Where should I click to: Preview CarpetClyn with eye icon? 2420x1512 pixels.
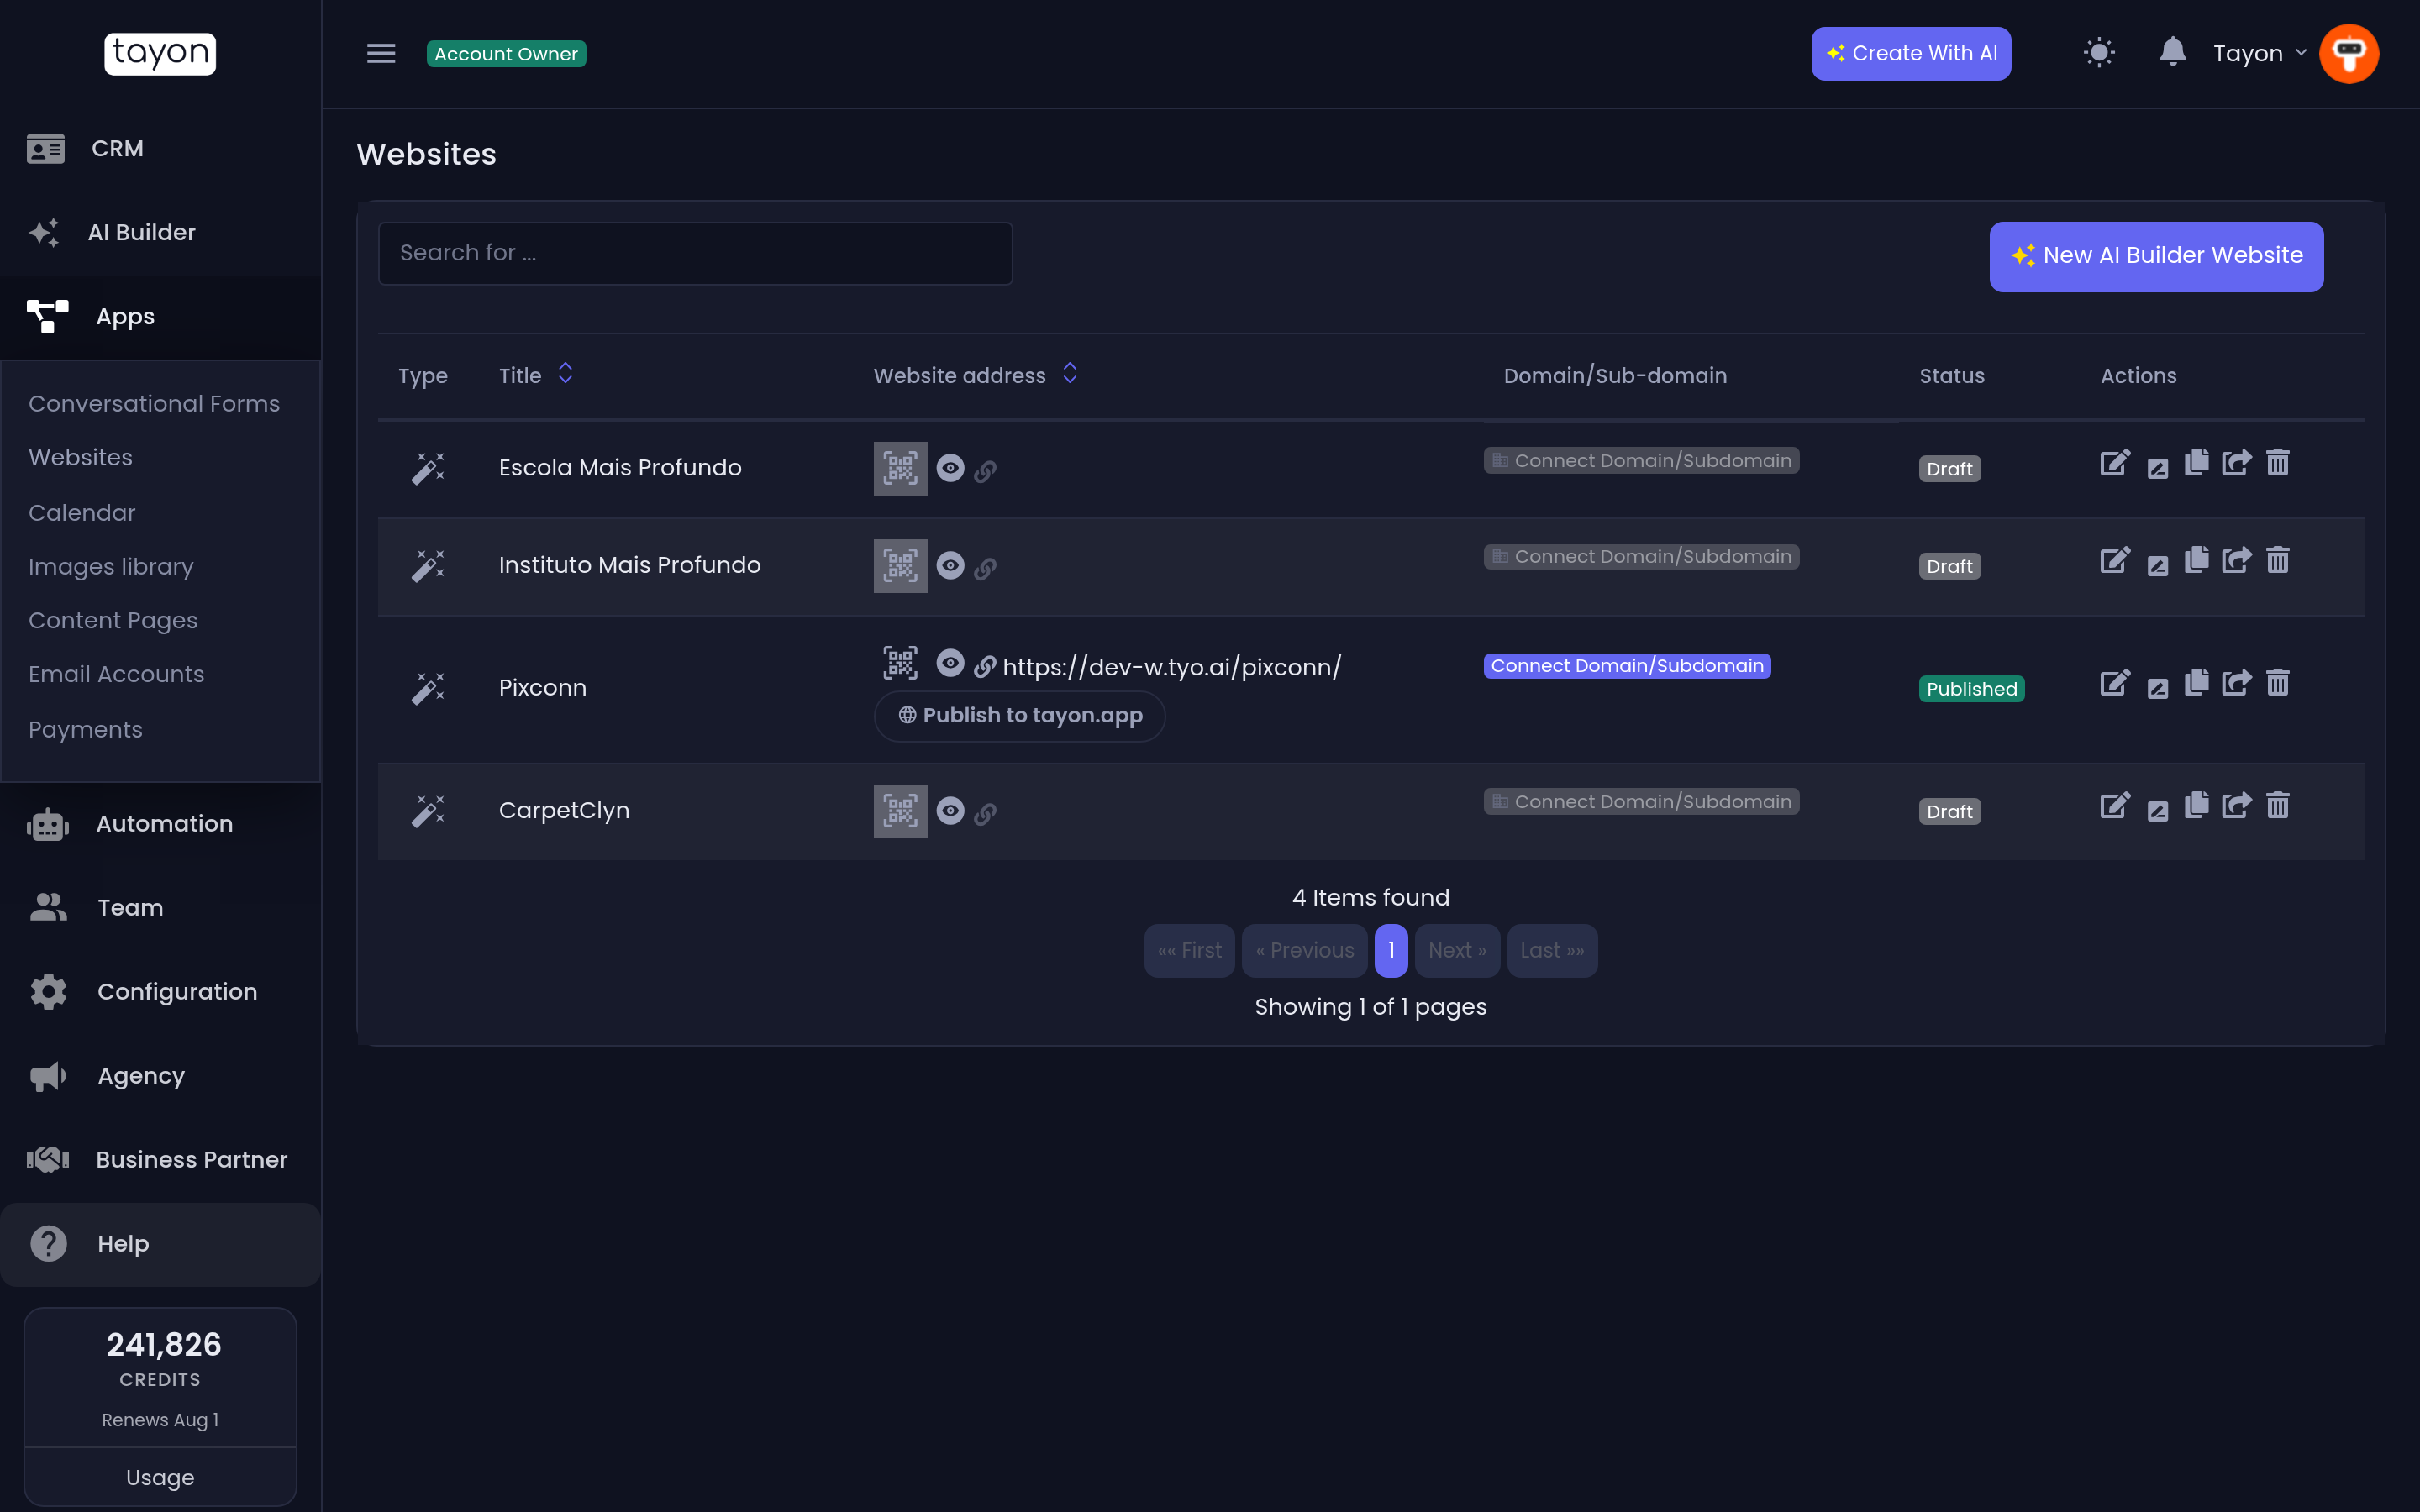click(x=950, y=811)
